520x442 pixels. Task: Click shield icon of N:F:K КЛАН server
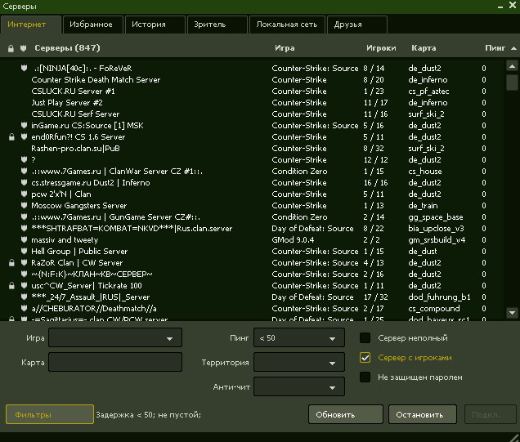(x=24, y=274)
